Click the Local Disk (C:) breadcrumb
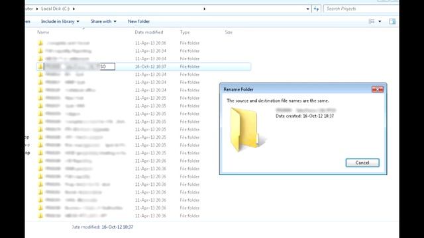 point(56,9)
